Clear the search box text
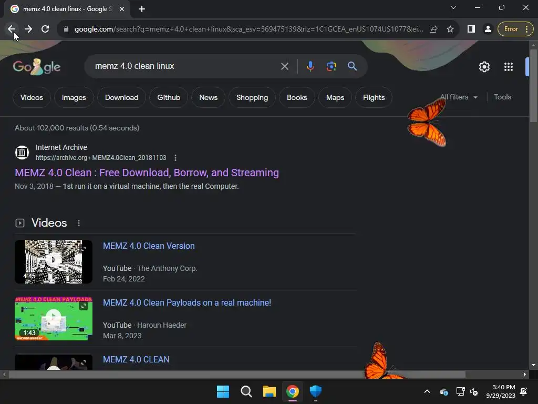The height and width of the screenshot is (404, 538). pyautogui.click(x=284, y=66)
